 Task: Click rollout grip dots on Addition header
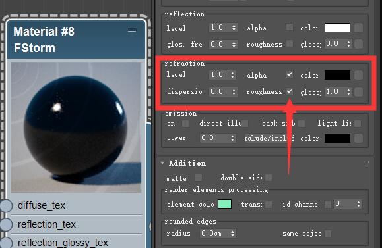pos(367,163)
